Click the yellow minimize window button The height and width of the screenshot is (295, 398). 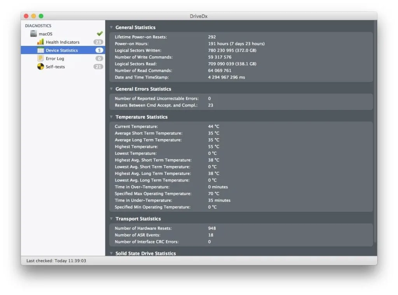(x=33, y=16)
